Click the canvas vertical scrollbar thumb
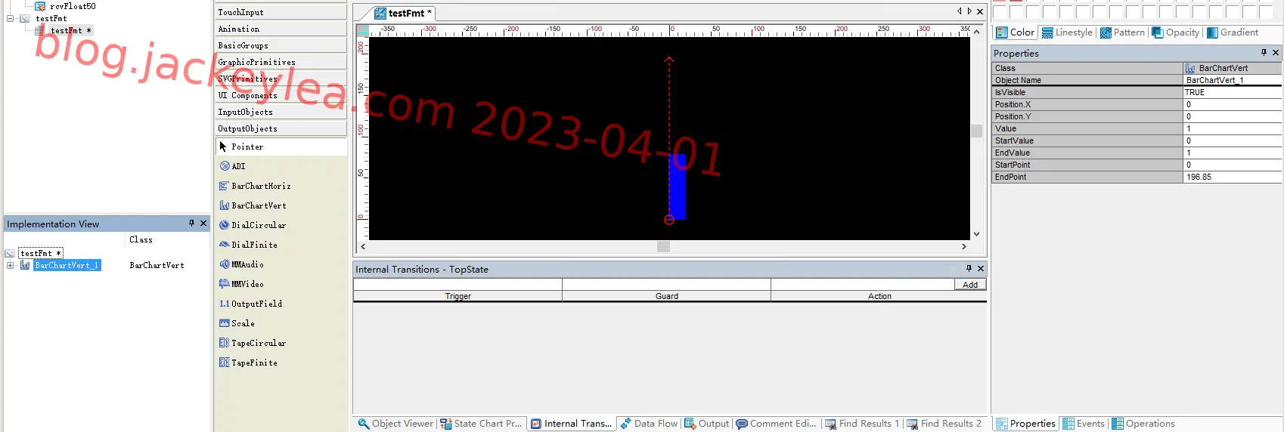Viewport: 1284px width, 432px height. click(x=976, y=131)
